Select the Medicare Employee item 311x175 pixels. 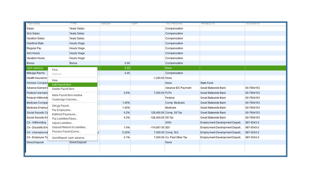(37, 108)
